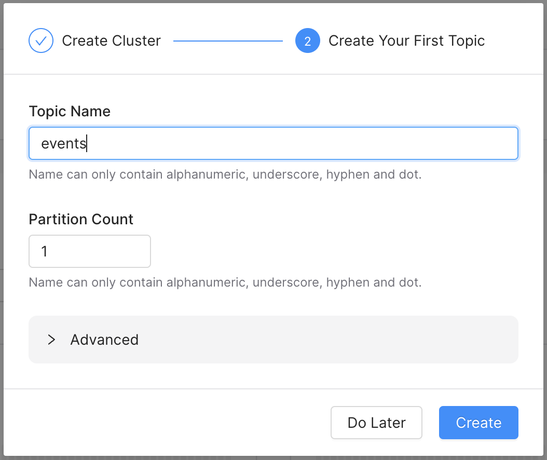Click the arrow icon in the Advanced bar
The image size is (547, 460).
click(50, 340)
